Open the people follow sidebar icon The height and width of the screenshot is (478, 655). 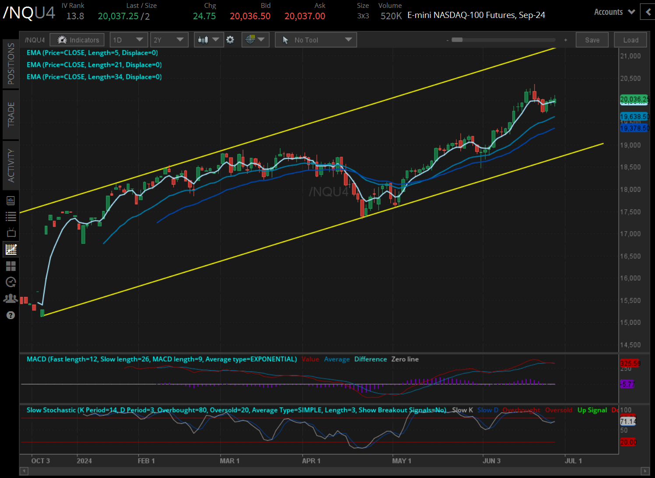tap(11, 299)
